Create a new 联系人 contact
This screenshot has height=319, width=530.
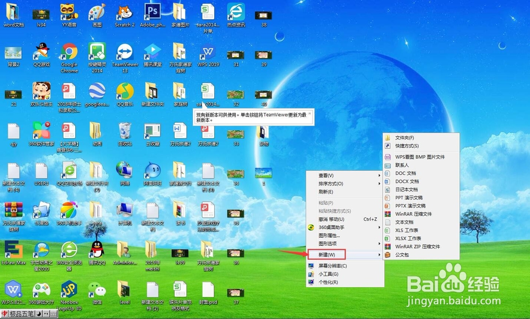[x=421, y=165]
